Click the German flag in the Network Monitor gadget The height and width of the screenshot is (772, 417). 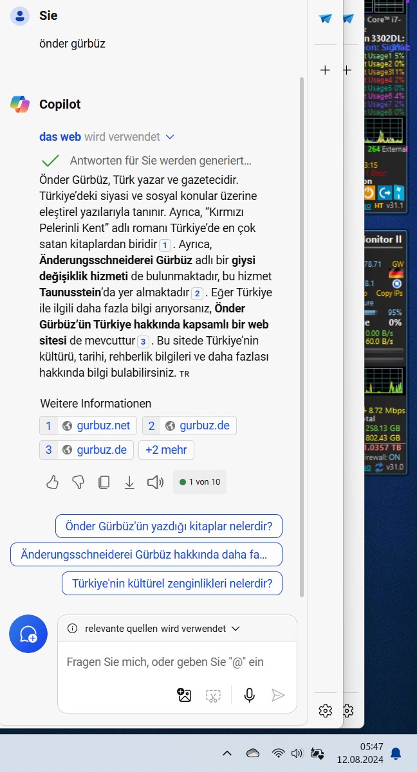click(x=397, y=273)
